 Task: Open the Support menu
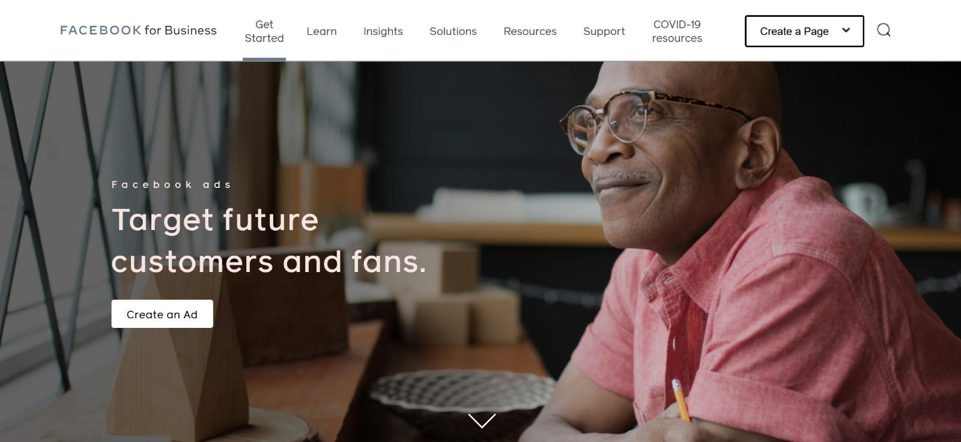click(604, 31)
